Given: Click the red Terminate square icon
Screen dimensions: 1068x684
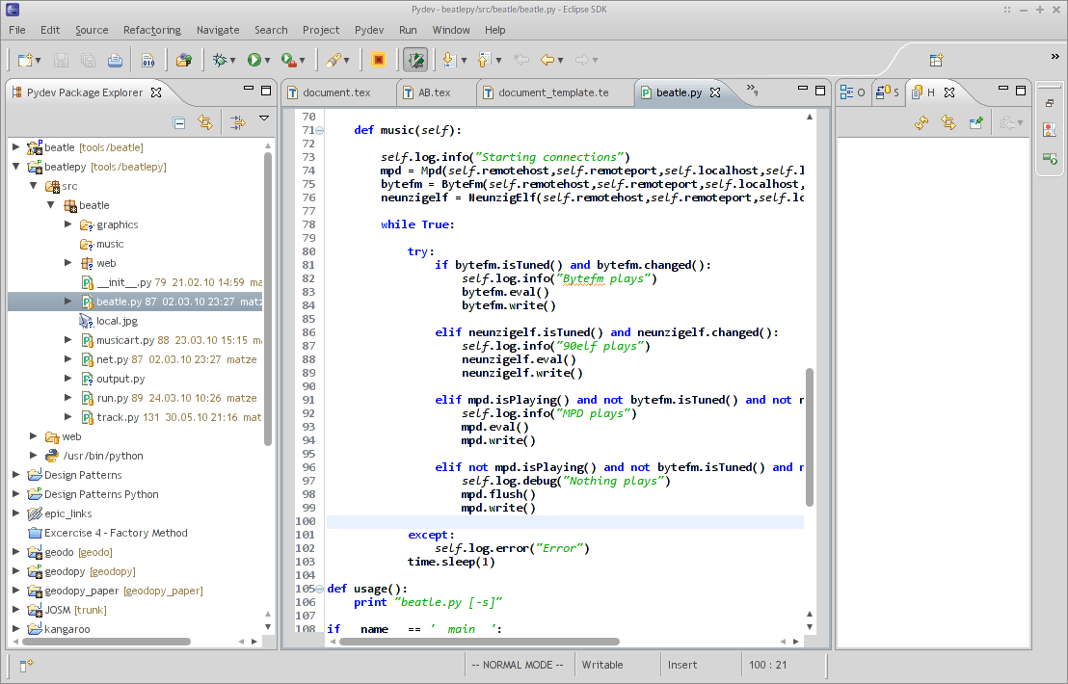Looking at the screenshot, I should pos(379,59).
